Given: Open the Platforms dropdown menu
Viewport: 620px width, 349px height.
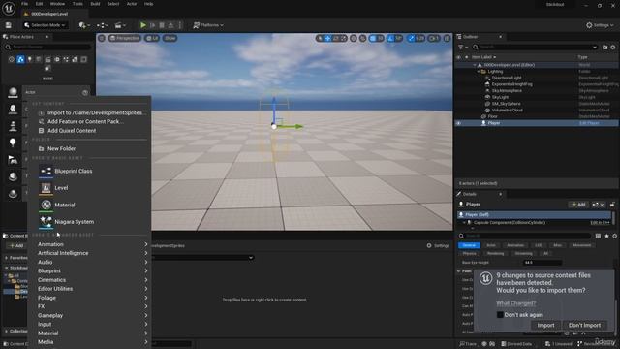Looking at the screenshot, I should tap(208, 25).
